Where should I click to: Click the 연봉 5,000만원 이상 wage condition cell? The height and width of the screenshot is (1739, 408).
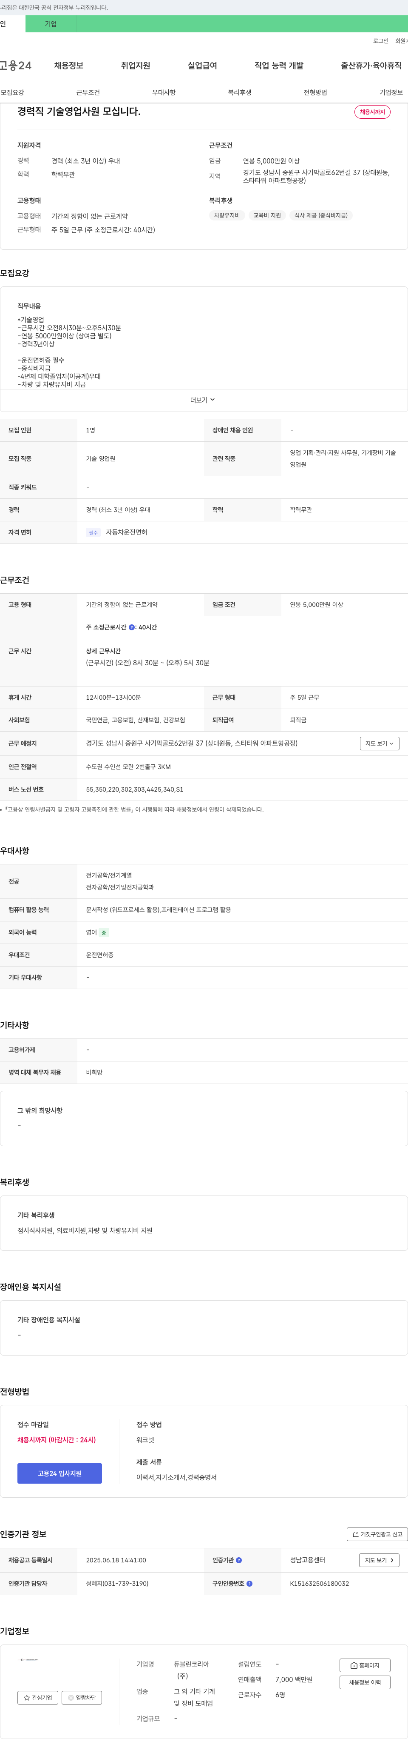(x=316, y=605)
